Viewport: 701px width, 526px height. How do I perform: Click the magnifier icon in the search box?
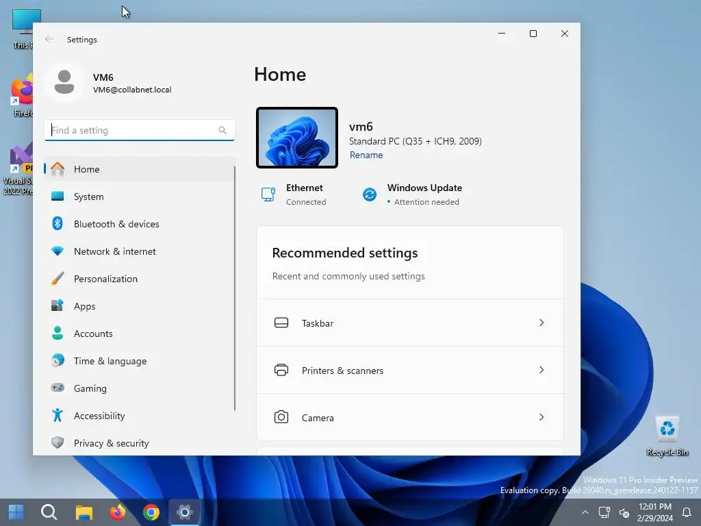tap(222, 130)
